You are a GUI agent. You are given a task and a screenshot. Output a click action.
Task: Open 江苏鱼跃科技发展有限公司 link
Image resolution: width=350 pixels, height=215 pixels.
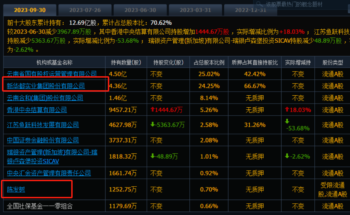[x=43, y=125]
